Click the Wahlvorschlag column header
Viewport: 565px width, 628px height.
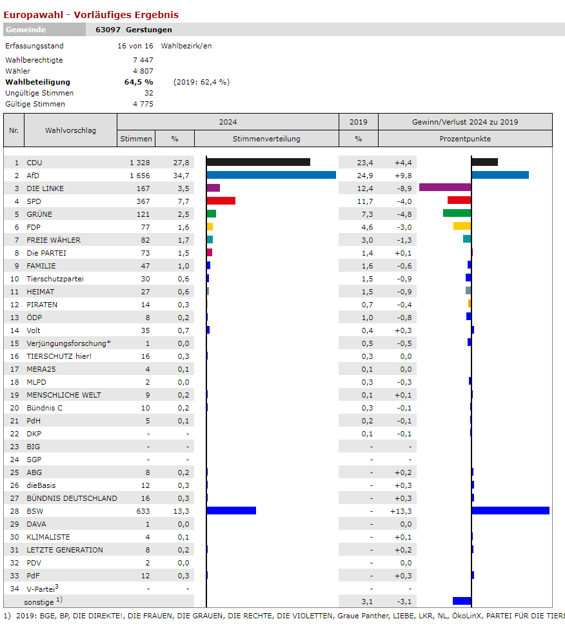coord(70,130)
